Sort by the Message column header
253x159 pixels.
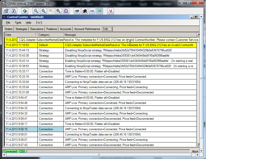(x=130, y=35)
